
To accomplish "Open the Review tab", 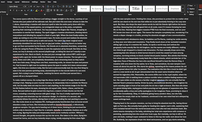I will click(43, 2).
